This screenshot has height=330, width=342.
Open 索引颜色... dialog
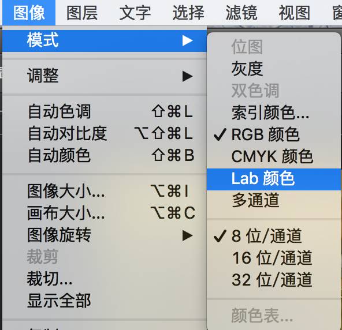click(273, 112)
